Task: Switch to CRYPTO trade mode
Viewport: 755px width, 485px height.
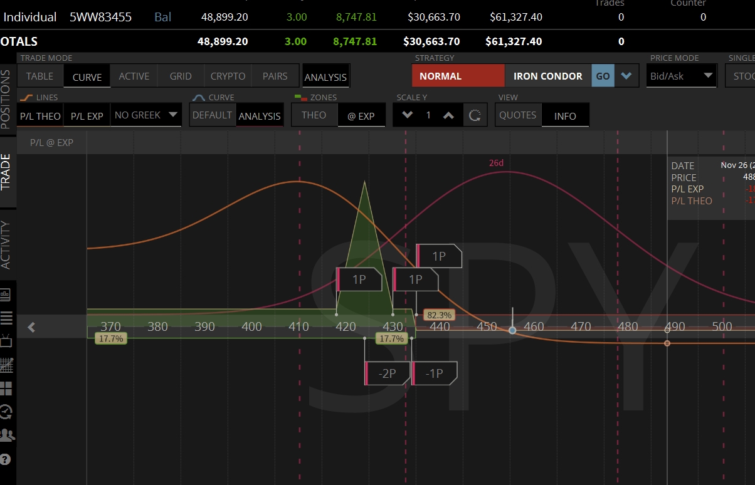Action: [x=228, y=76]
